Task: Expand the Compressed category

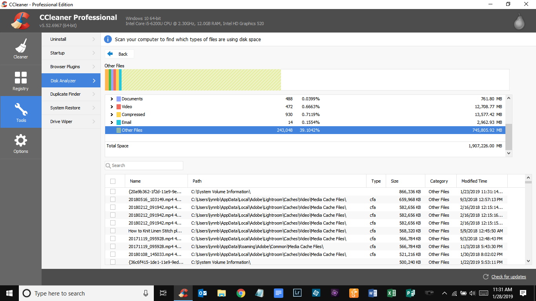Action: (112, 114)
